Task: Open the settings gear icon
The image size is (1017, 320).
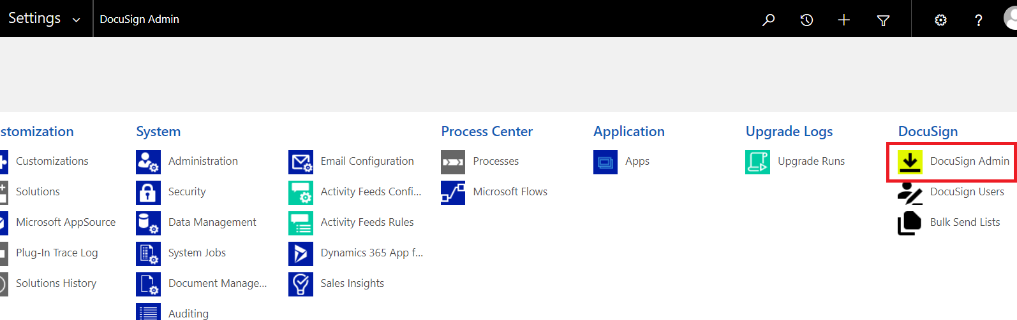Action: click(940, 20)
